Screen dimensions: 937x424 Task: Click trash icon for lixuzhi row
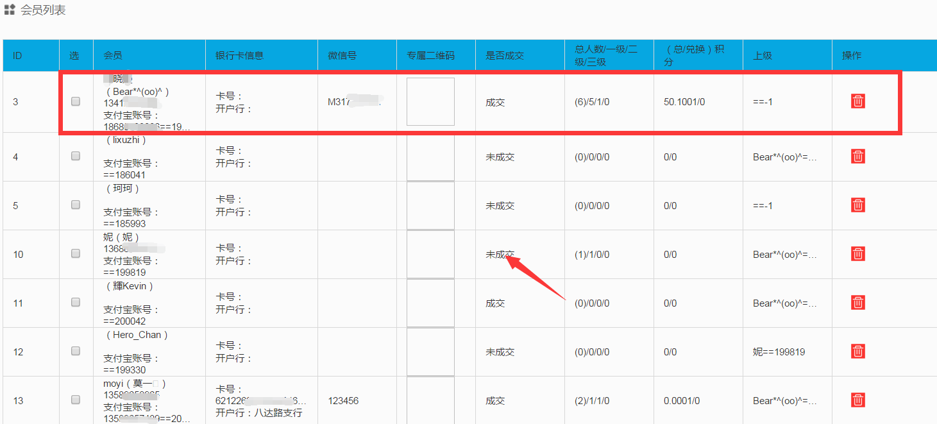[857, 157]
